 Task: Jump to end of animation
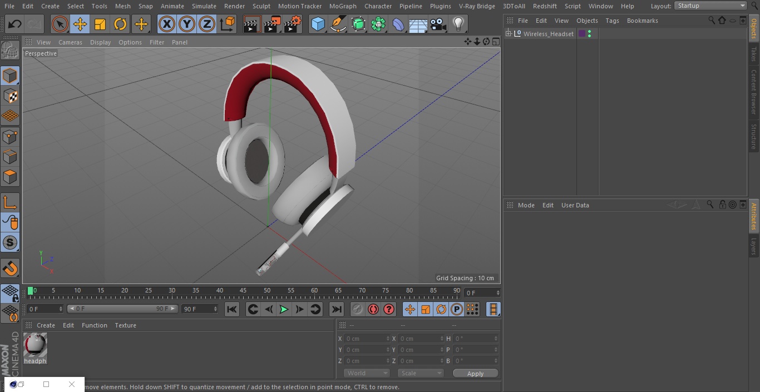coord(337,309)
